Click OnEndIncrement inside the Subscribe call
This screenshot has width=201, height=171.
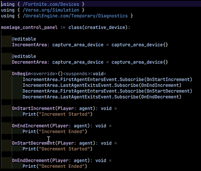[x=160, y=85]
